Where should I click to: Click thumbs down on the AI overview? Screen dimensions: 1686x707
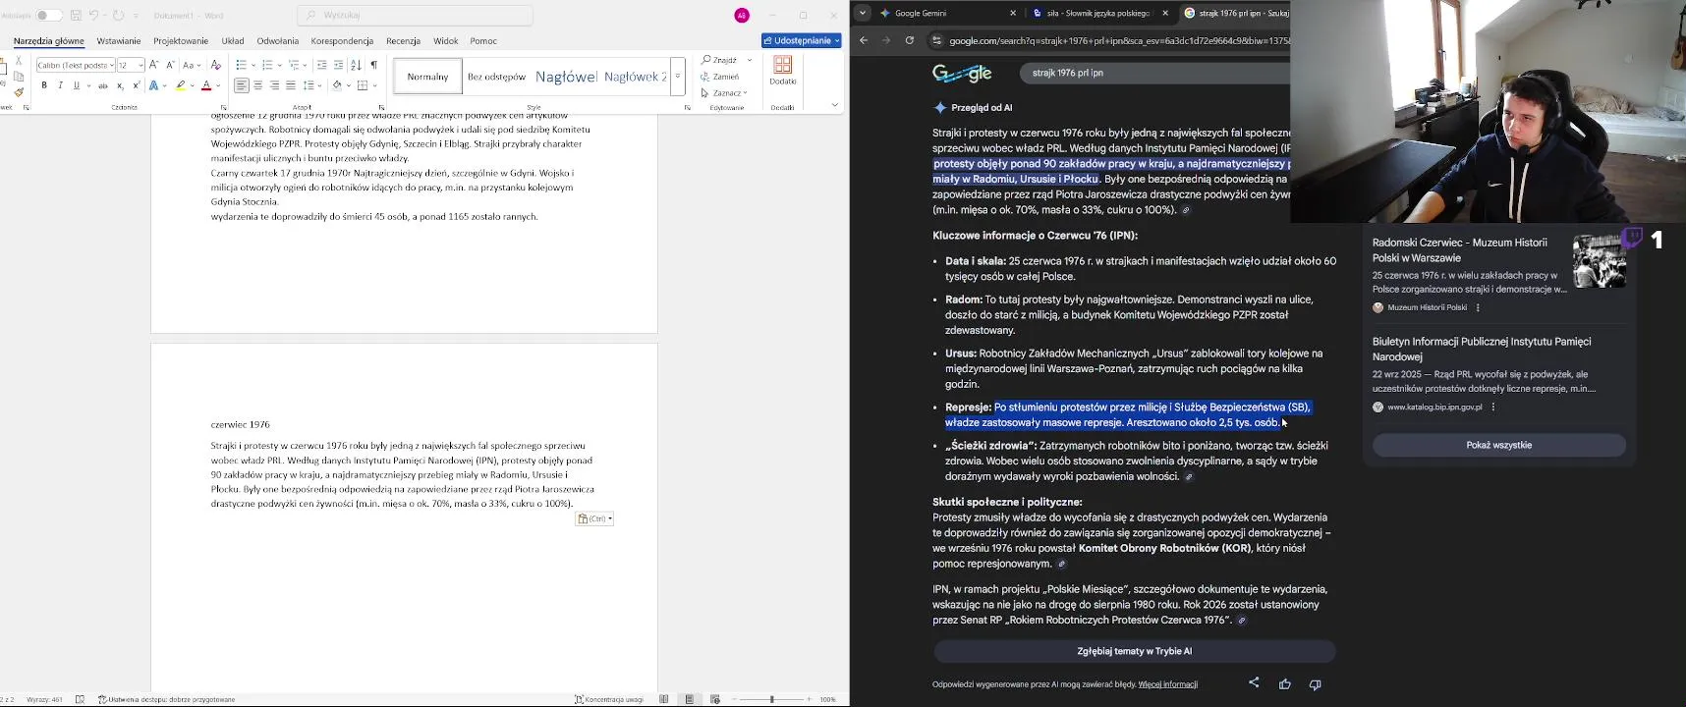[x=1315, y=683]
